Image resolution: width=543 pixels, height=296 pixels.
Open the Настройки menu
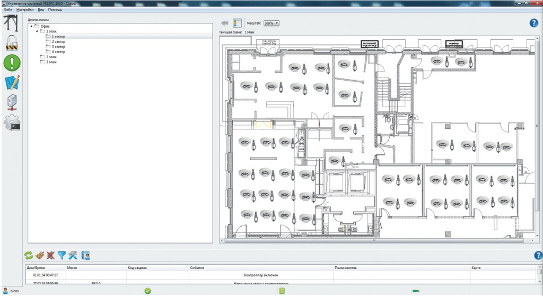(x=25, y=10)
